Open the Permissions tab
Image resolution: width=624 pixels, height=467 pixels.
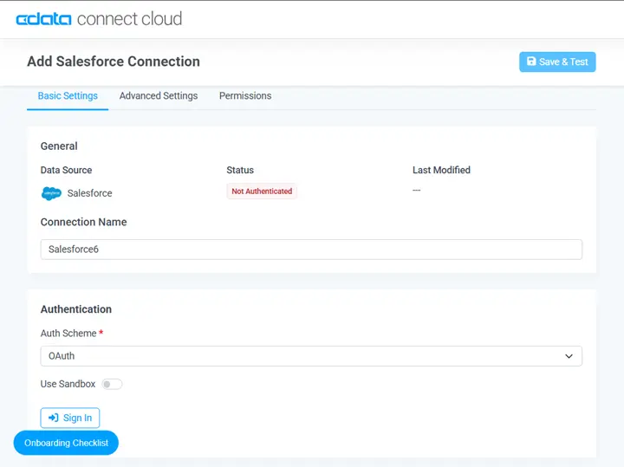pyautogui.click(x=245, y=96)
